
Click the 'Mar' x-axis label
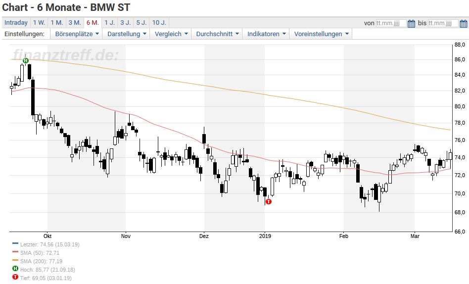pyautogui.click(x=415, y=236)
